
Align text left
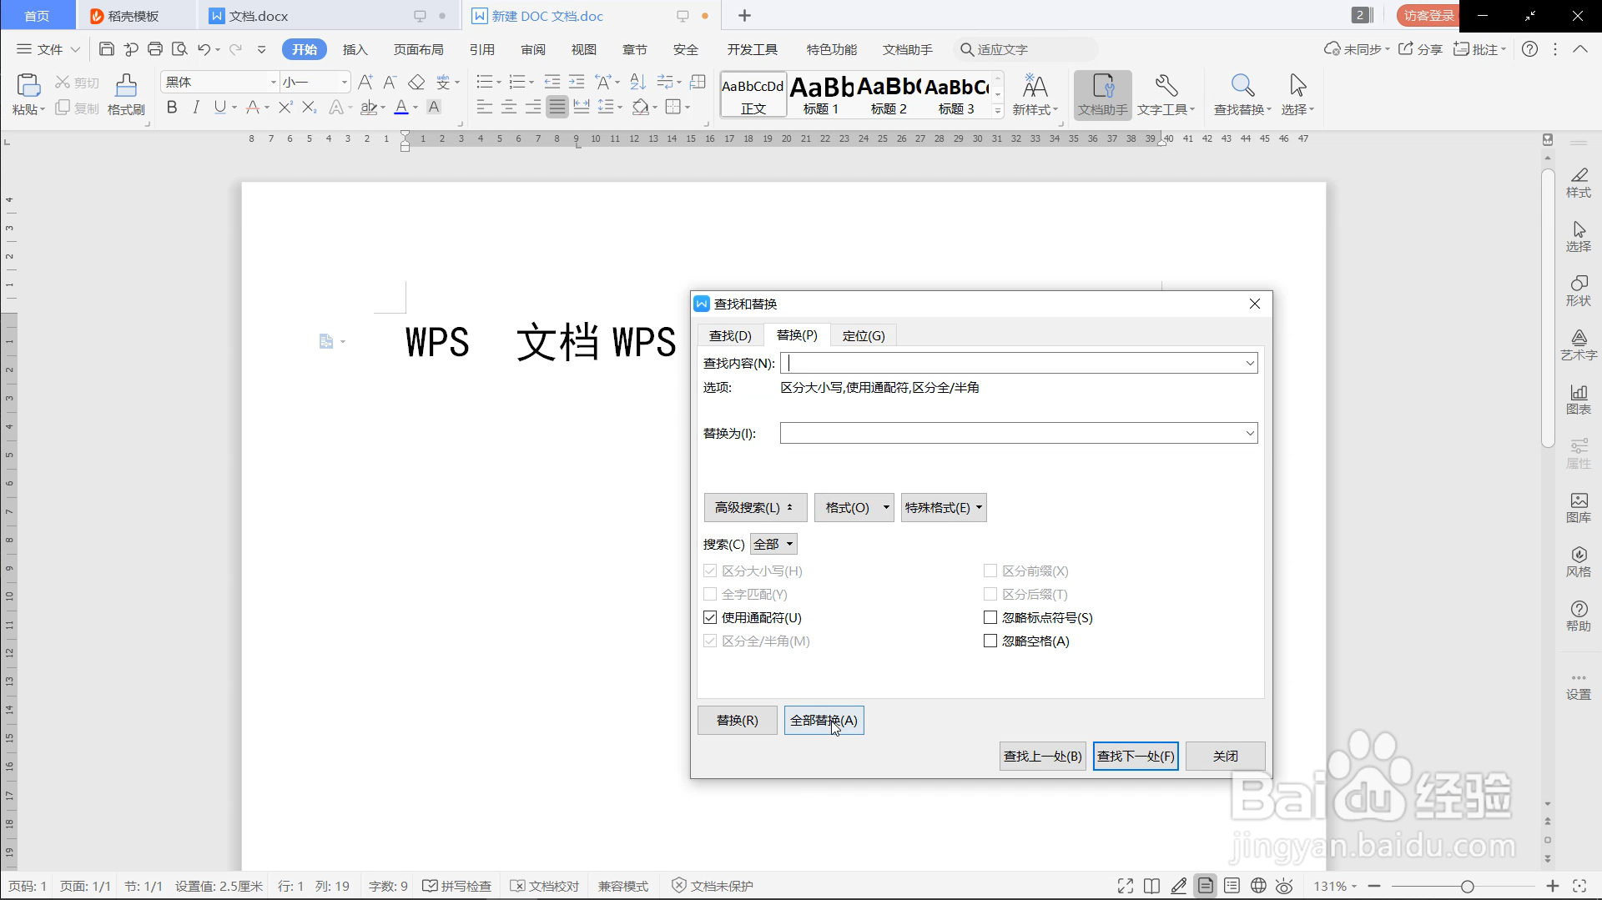485,107
